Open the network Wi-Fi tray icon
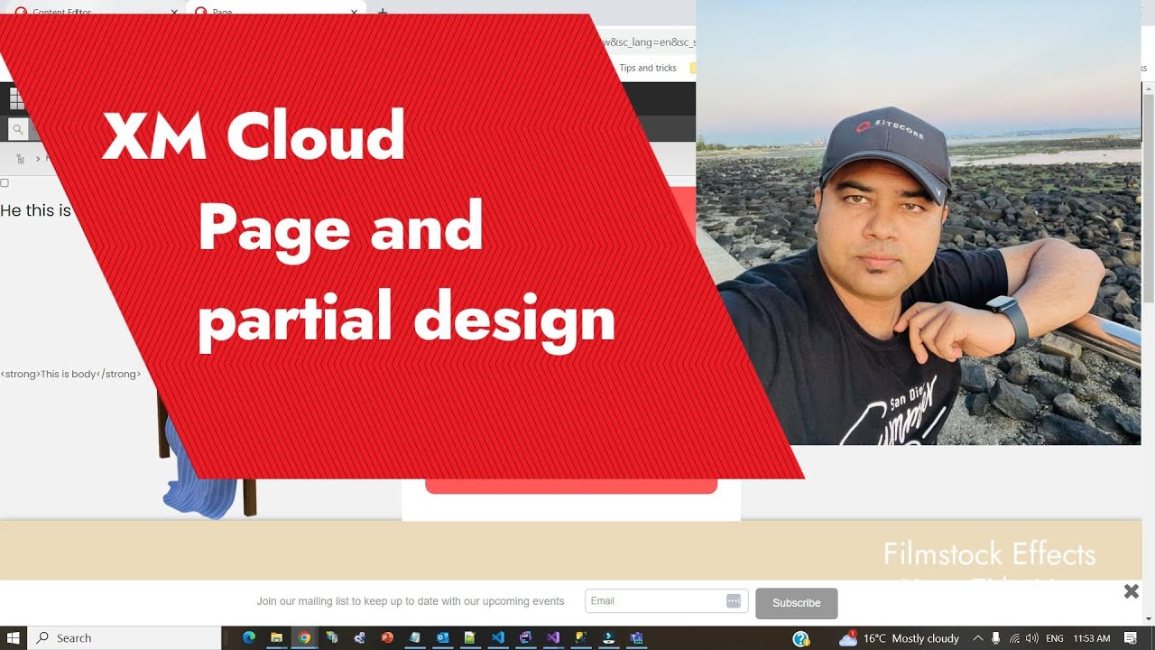Image resolution: width=1155 pixels, height=650 pixels. click(1014, 638)
